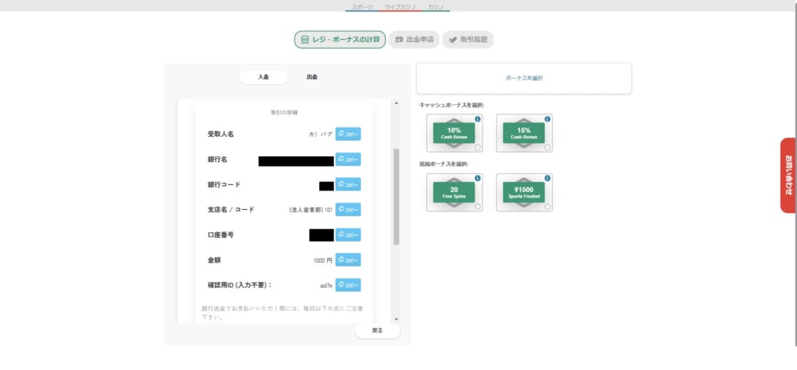Image resolution: width=797 pixels, height=370 pixels.
Task: Copy the 銀行名 bank name
Action: click(x=348, y=159)
